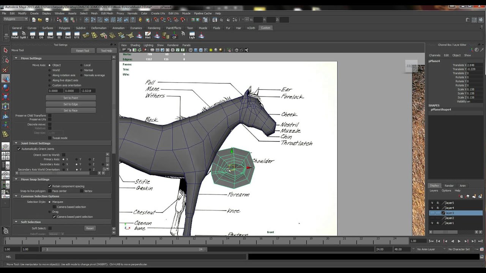Screen dimensions: 486x273
Task: Activate the Move tool cone icon
Action: (6, 78)
